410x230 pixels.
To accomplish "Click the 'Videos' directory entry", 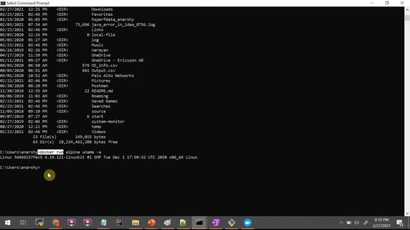I will (x=99, y=132).
